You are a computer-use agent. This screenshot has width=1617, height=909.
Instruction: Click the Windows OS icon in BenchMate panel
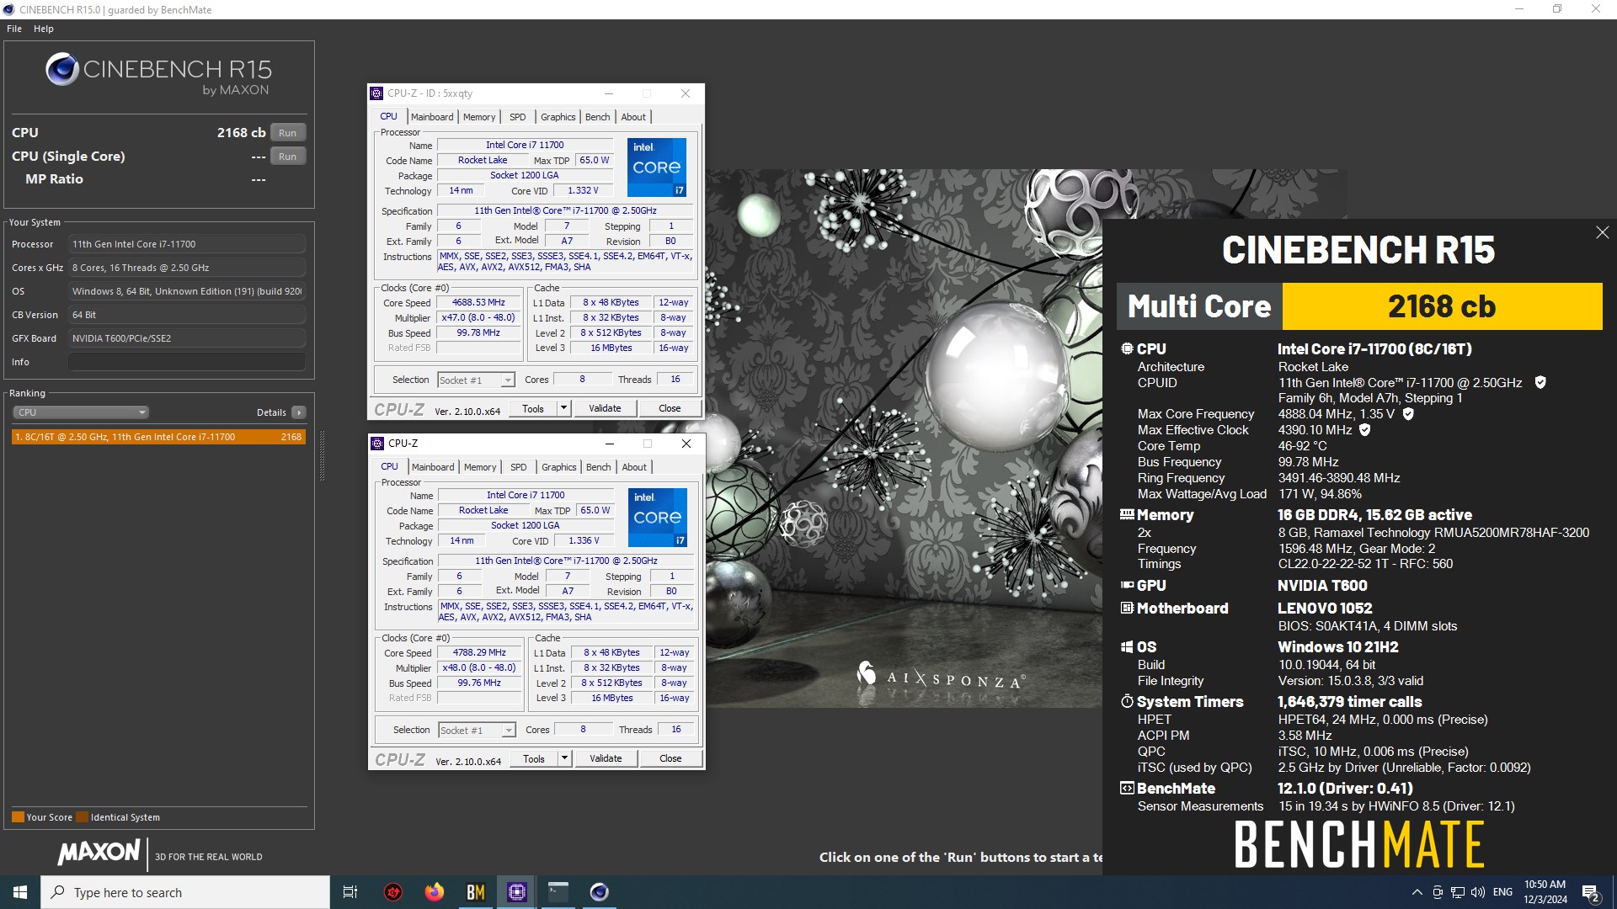pyautogui.click(x=1127, y=646)
